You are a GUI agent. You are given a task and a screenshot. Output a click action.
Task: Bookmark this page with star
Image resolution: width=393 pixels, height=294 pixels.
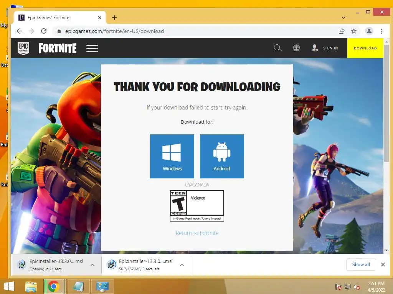point(353,31)
